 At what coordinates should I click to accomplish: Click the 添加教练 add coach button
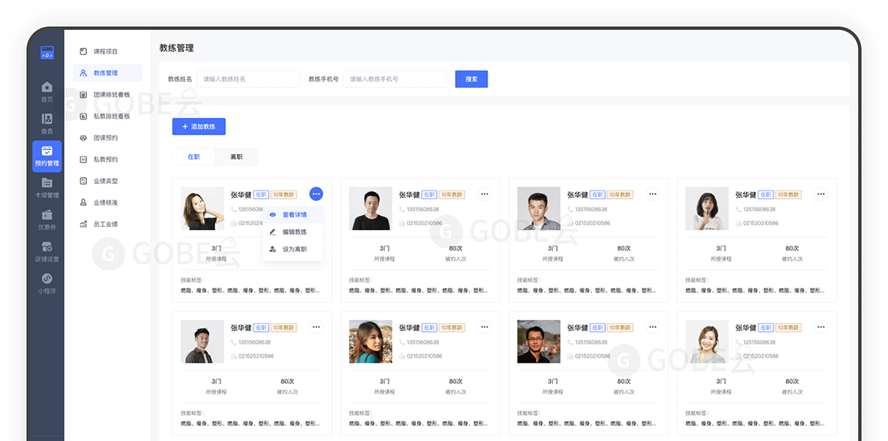[199, 126]
